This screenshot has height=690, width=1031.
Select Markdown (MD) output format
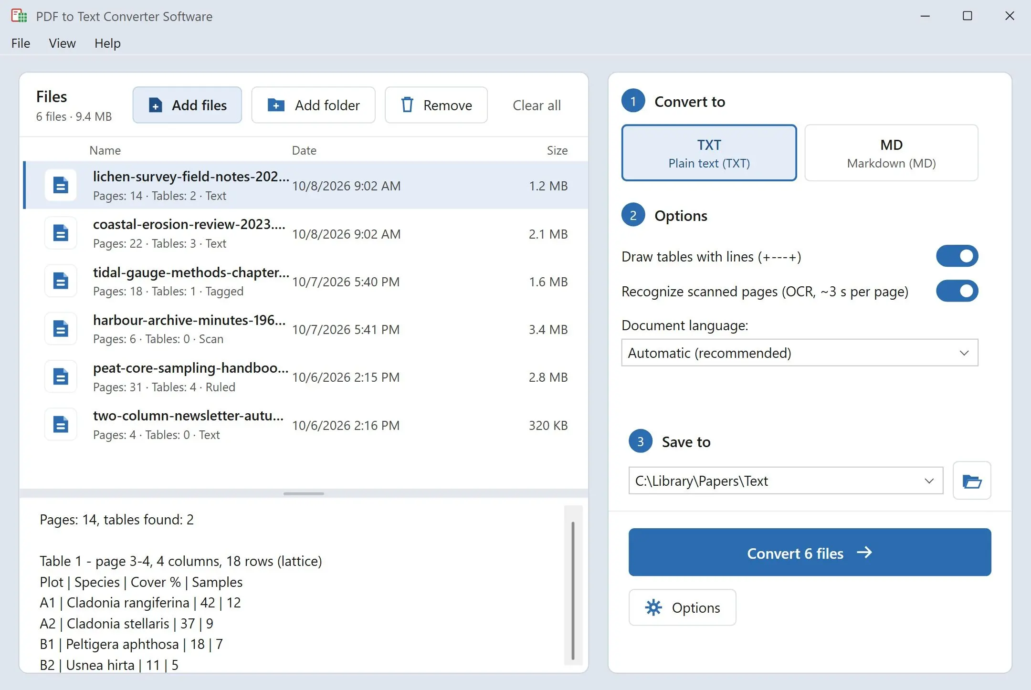click(891, 153)
